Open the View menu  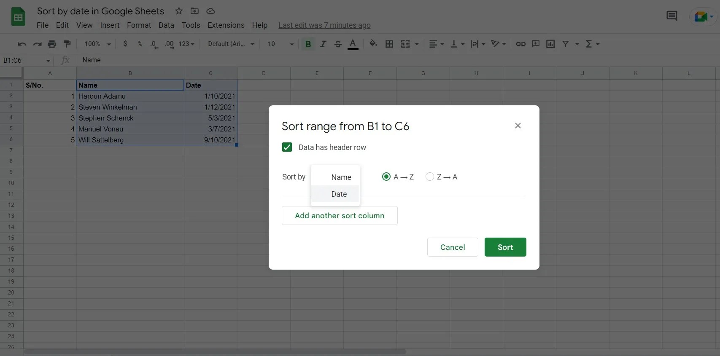pyautogui.click(x=84, y=25)
